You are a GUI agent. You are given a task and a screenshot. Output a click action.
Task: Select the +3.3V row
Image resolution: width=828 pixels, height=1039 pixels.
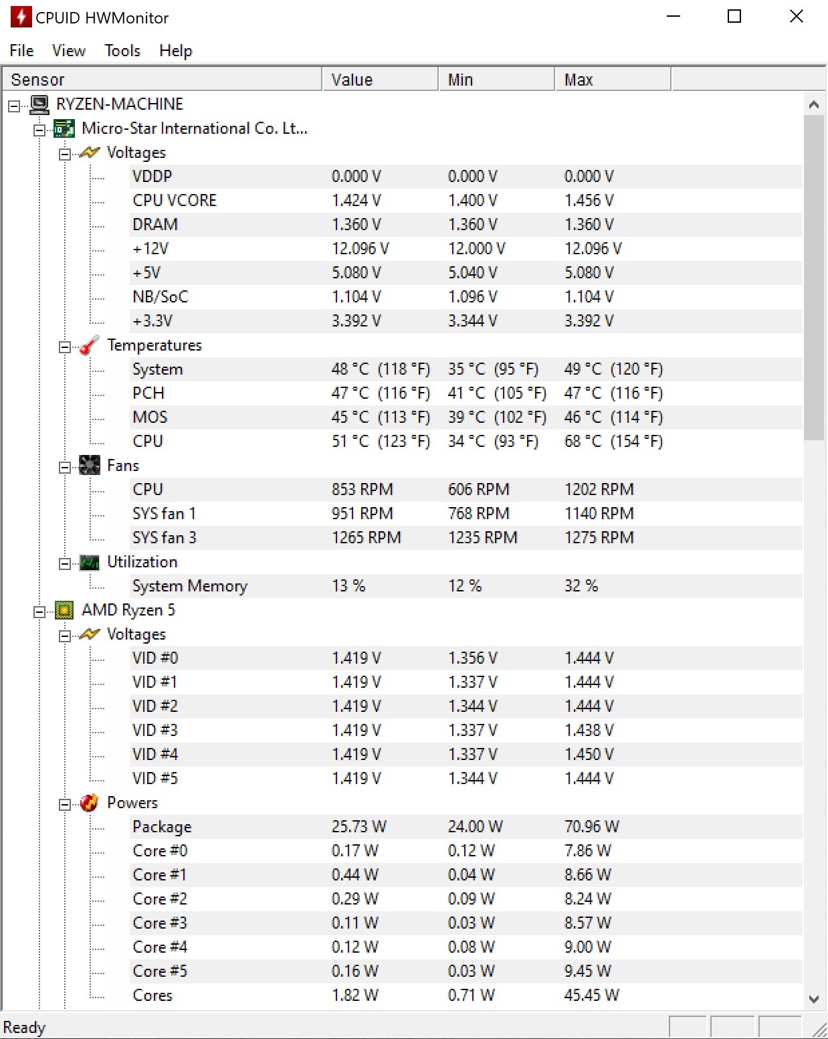click(467, 321)
